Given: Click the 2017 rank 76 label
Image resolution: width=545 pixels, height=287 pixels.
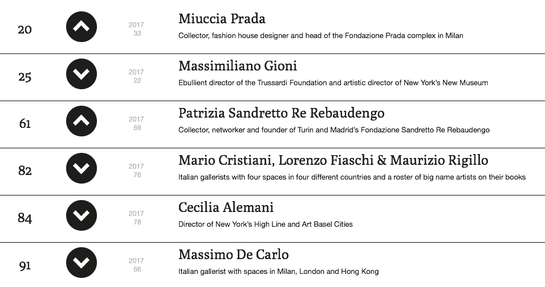Looking at the screenshot, I should 136,170.
